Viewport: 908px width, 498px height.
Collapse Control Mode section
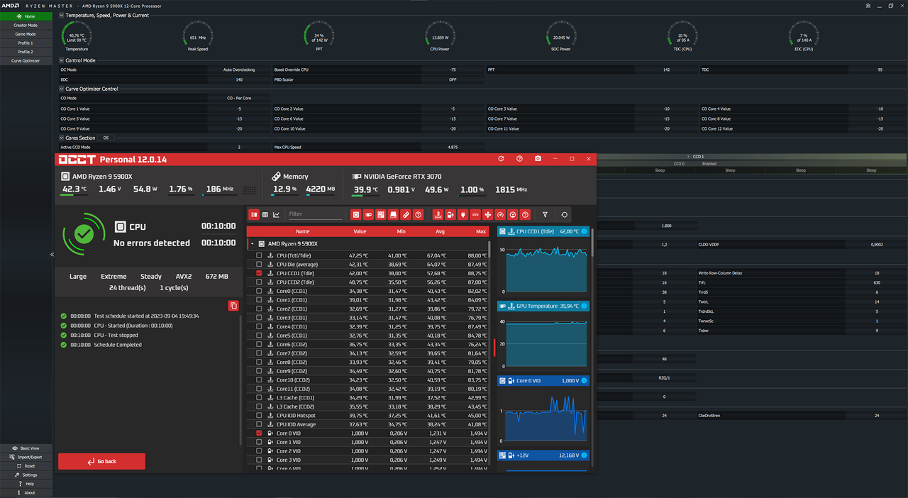tap(61, 60)
